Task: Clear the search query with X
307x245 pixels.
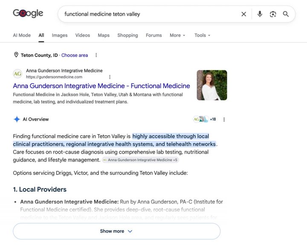Action: pos(244,14)
